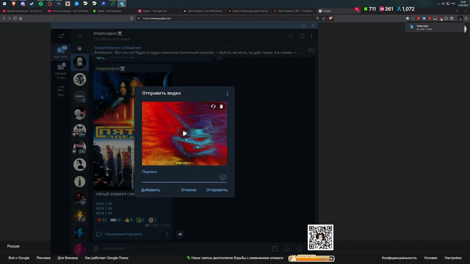Screen dimensions: 470x264
Task: Open the Ред. folder edit option
Action: click(61, 91)
